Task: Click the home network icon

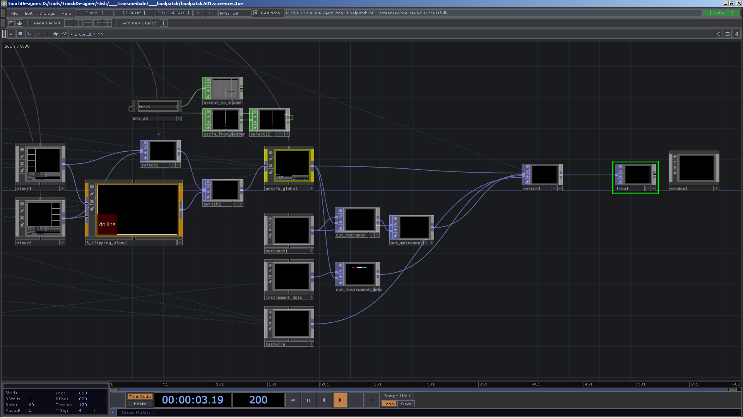Action: click(65, 34)
